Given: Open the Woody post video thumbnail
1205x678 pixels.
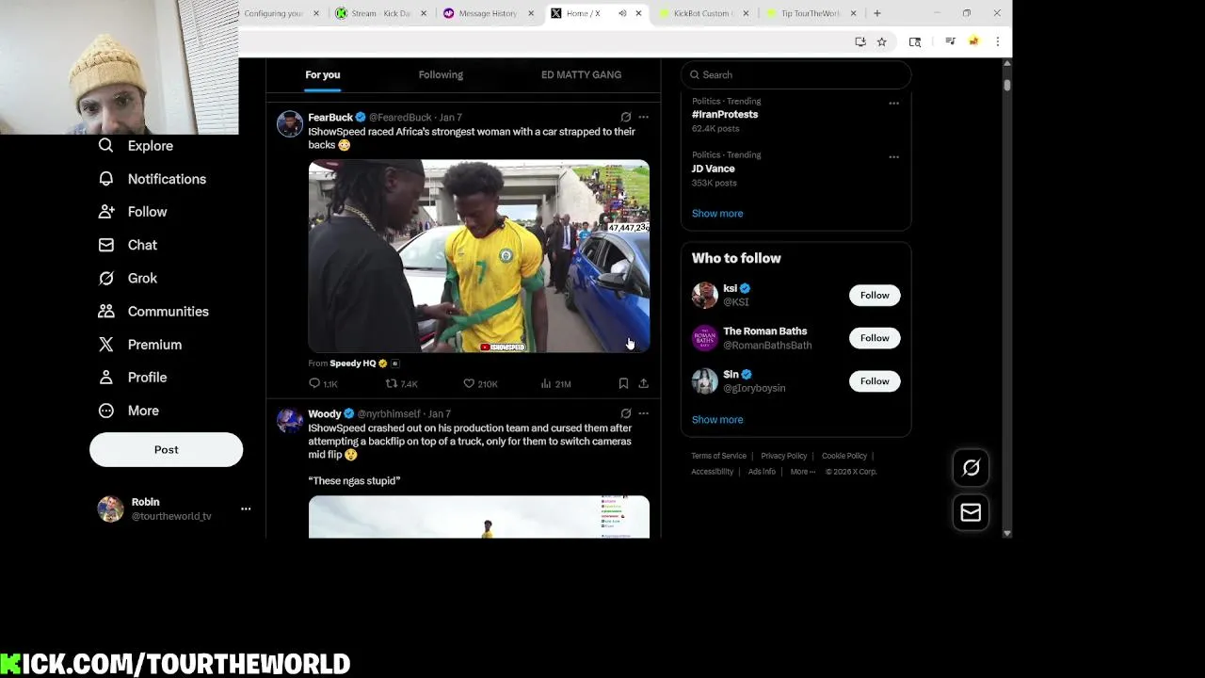Looking at the screenshot, I should [x=478, y=517].
